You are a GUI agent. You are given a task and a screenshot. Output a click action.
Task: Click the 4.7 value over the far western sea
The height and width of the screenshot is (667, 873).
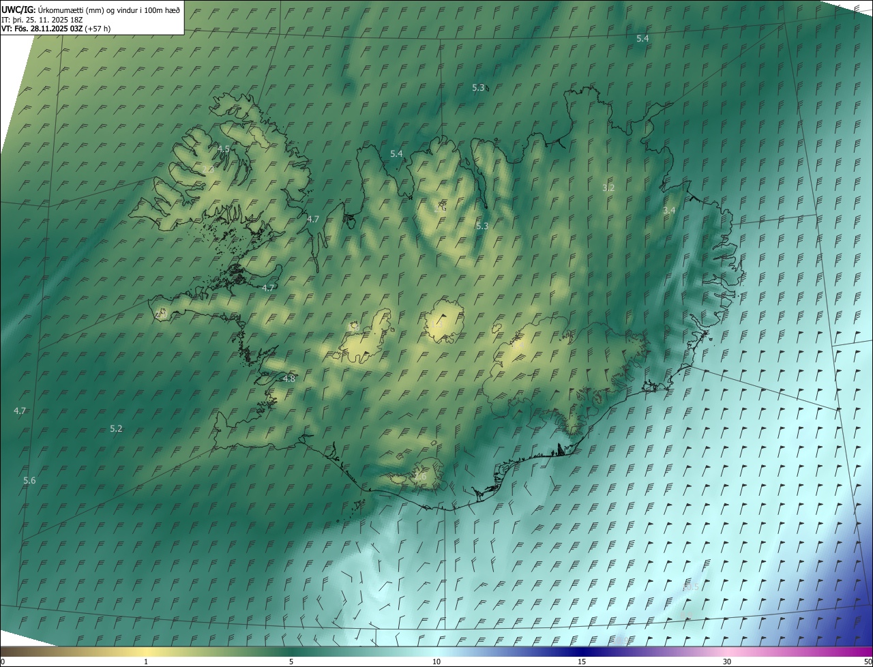coord(20,411)
